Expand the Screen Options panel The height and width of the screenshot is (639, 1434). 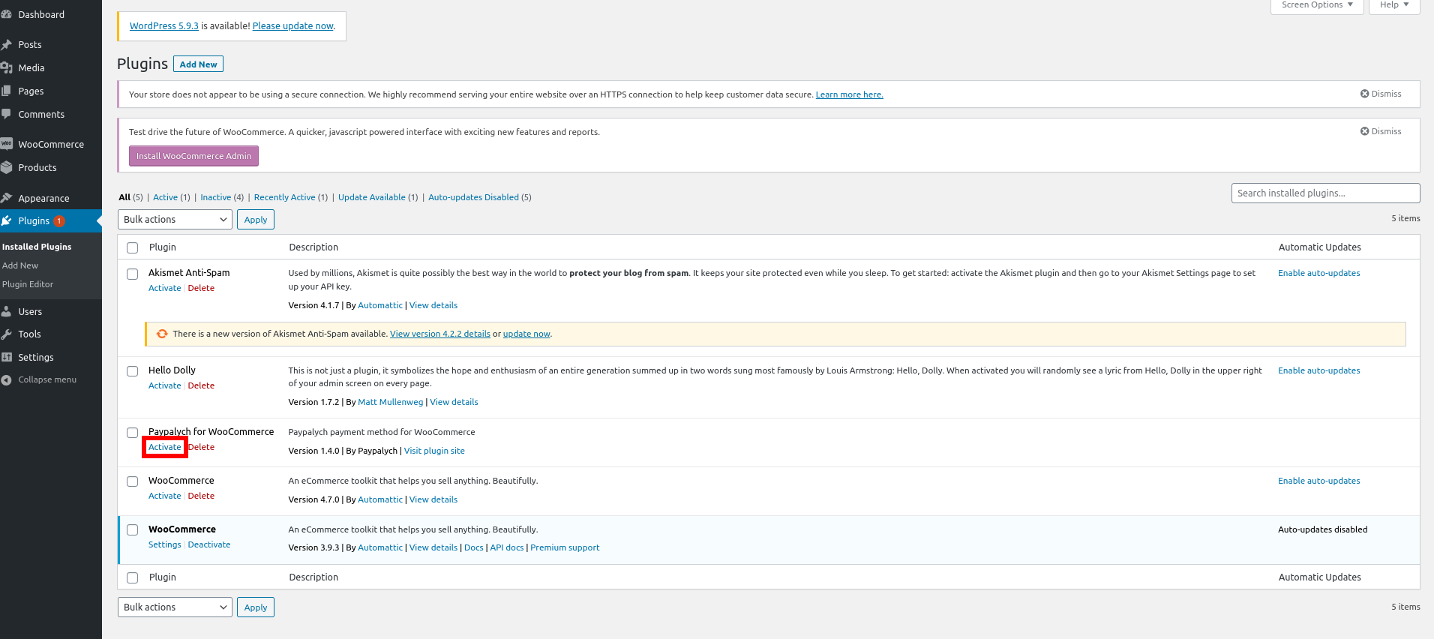pyautogui.click(x=1316, y=5)
